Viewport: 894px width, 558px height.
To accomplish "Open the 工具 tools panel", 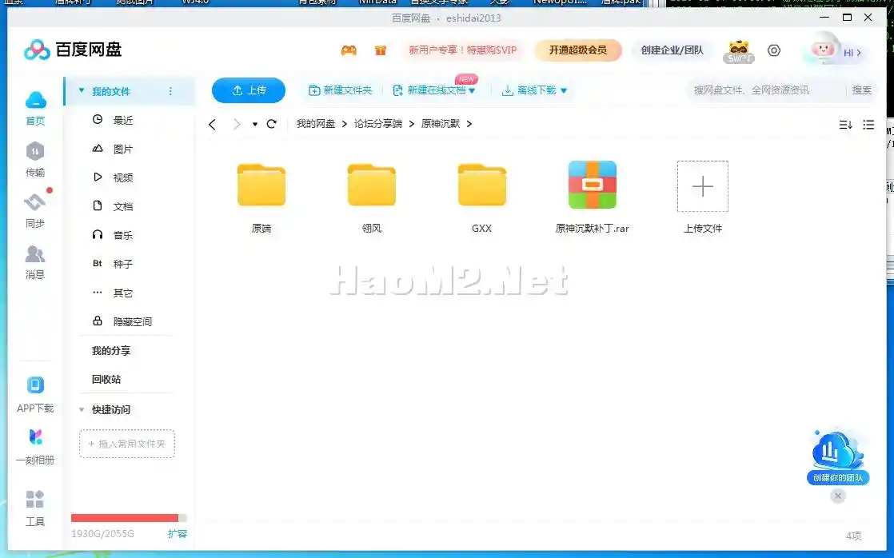I will coord(35,508).
